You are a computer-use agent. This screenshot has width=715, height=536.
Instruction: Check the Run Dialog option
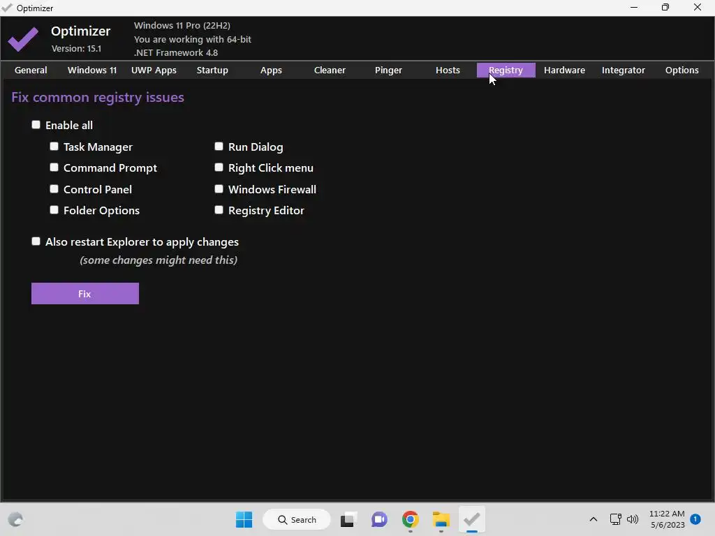(x=219, y=147)
